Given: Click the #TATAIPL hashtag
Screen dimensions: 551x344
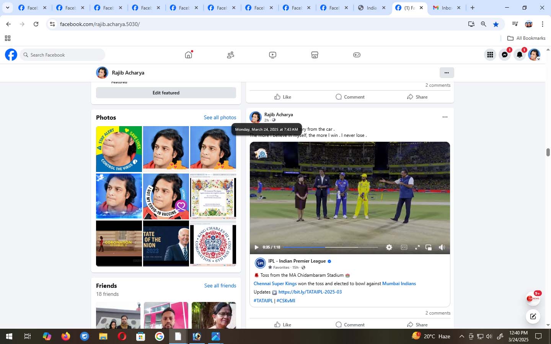Looking at the screenshot, I should 263,301.
